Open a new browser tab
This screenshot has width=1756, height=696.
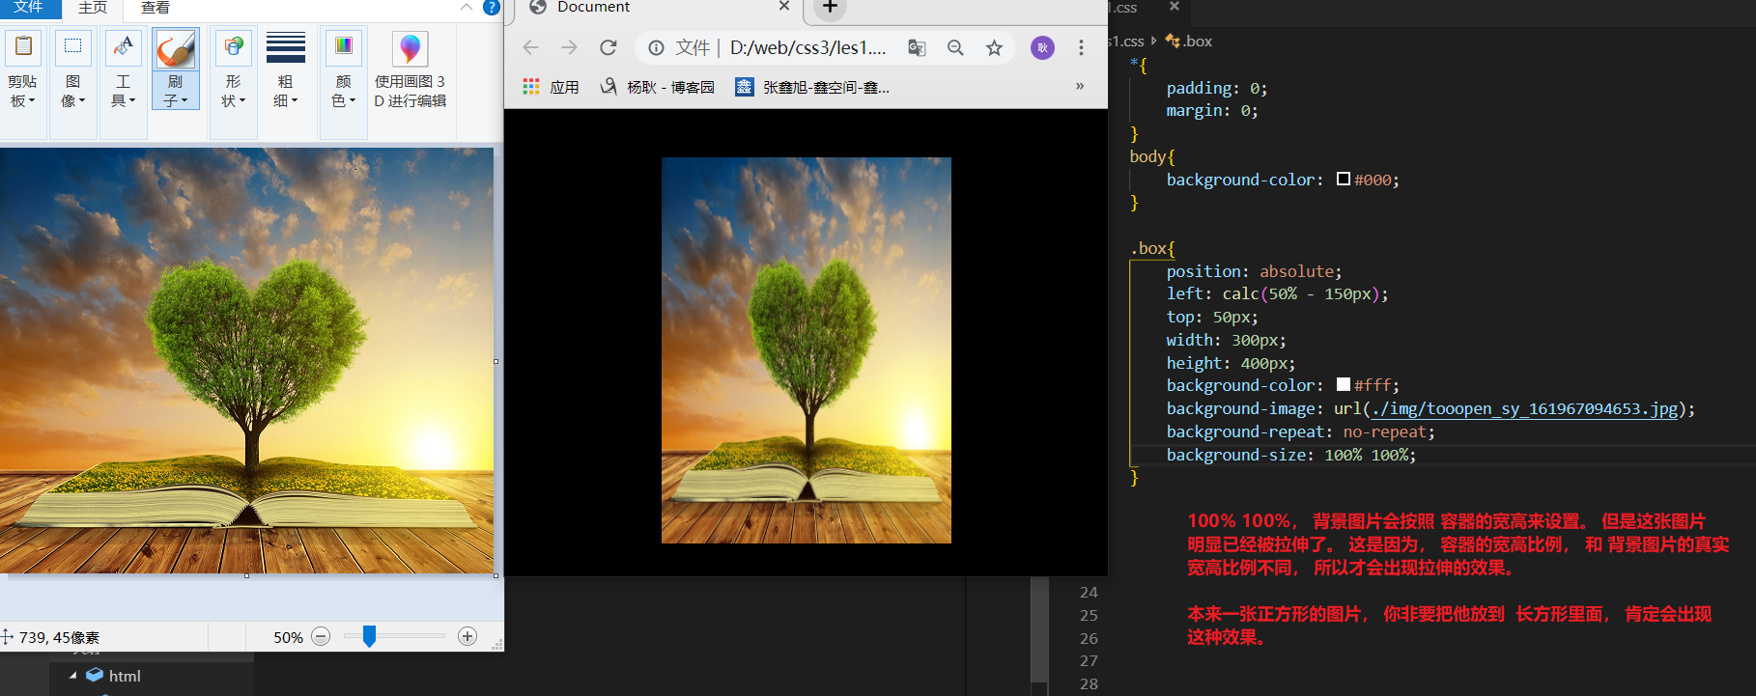(x=830, y=8)
